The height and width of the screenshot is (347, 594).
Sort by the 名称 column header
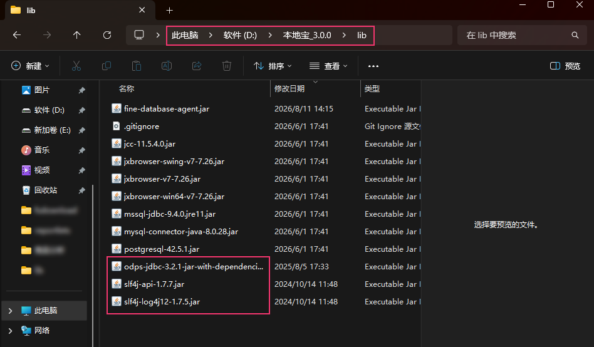coord(127,89)
